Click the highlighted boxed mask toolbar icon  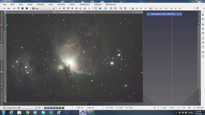click(151, 8)
